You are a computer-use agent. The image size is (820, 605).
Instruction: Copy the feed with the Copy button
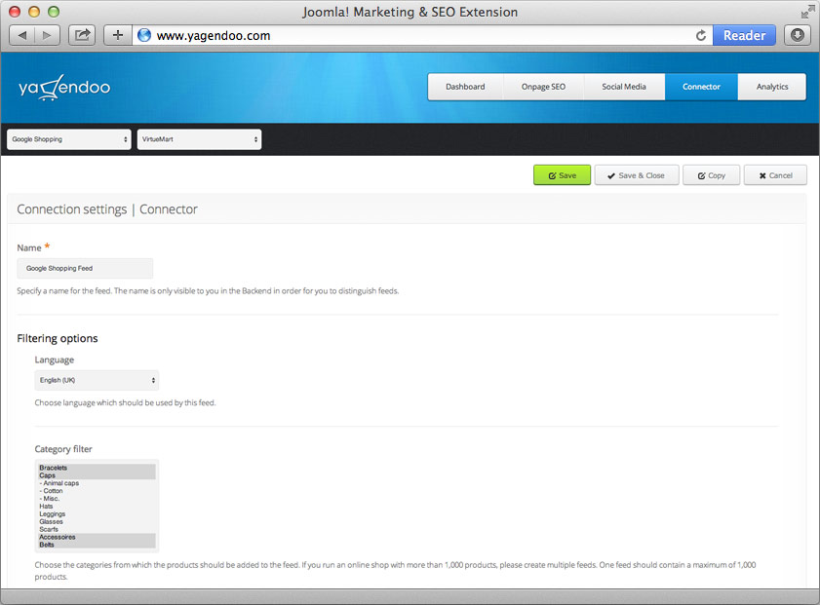711,175
